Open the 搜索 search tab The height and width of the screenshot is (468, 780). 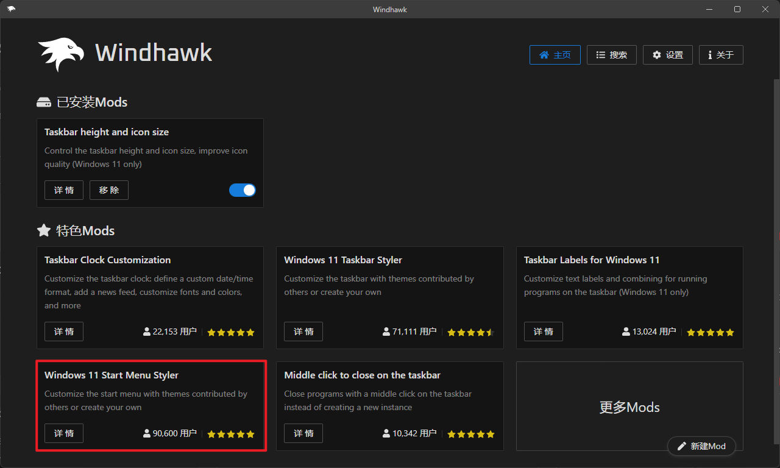612,55
